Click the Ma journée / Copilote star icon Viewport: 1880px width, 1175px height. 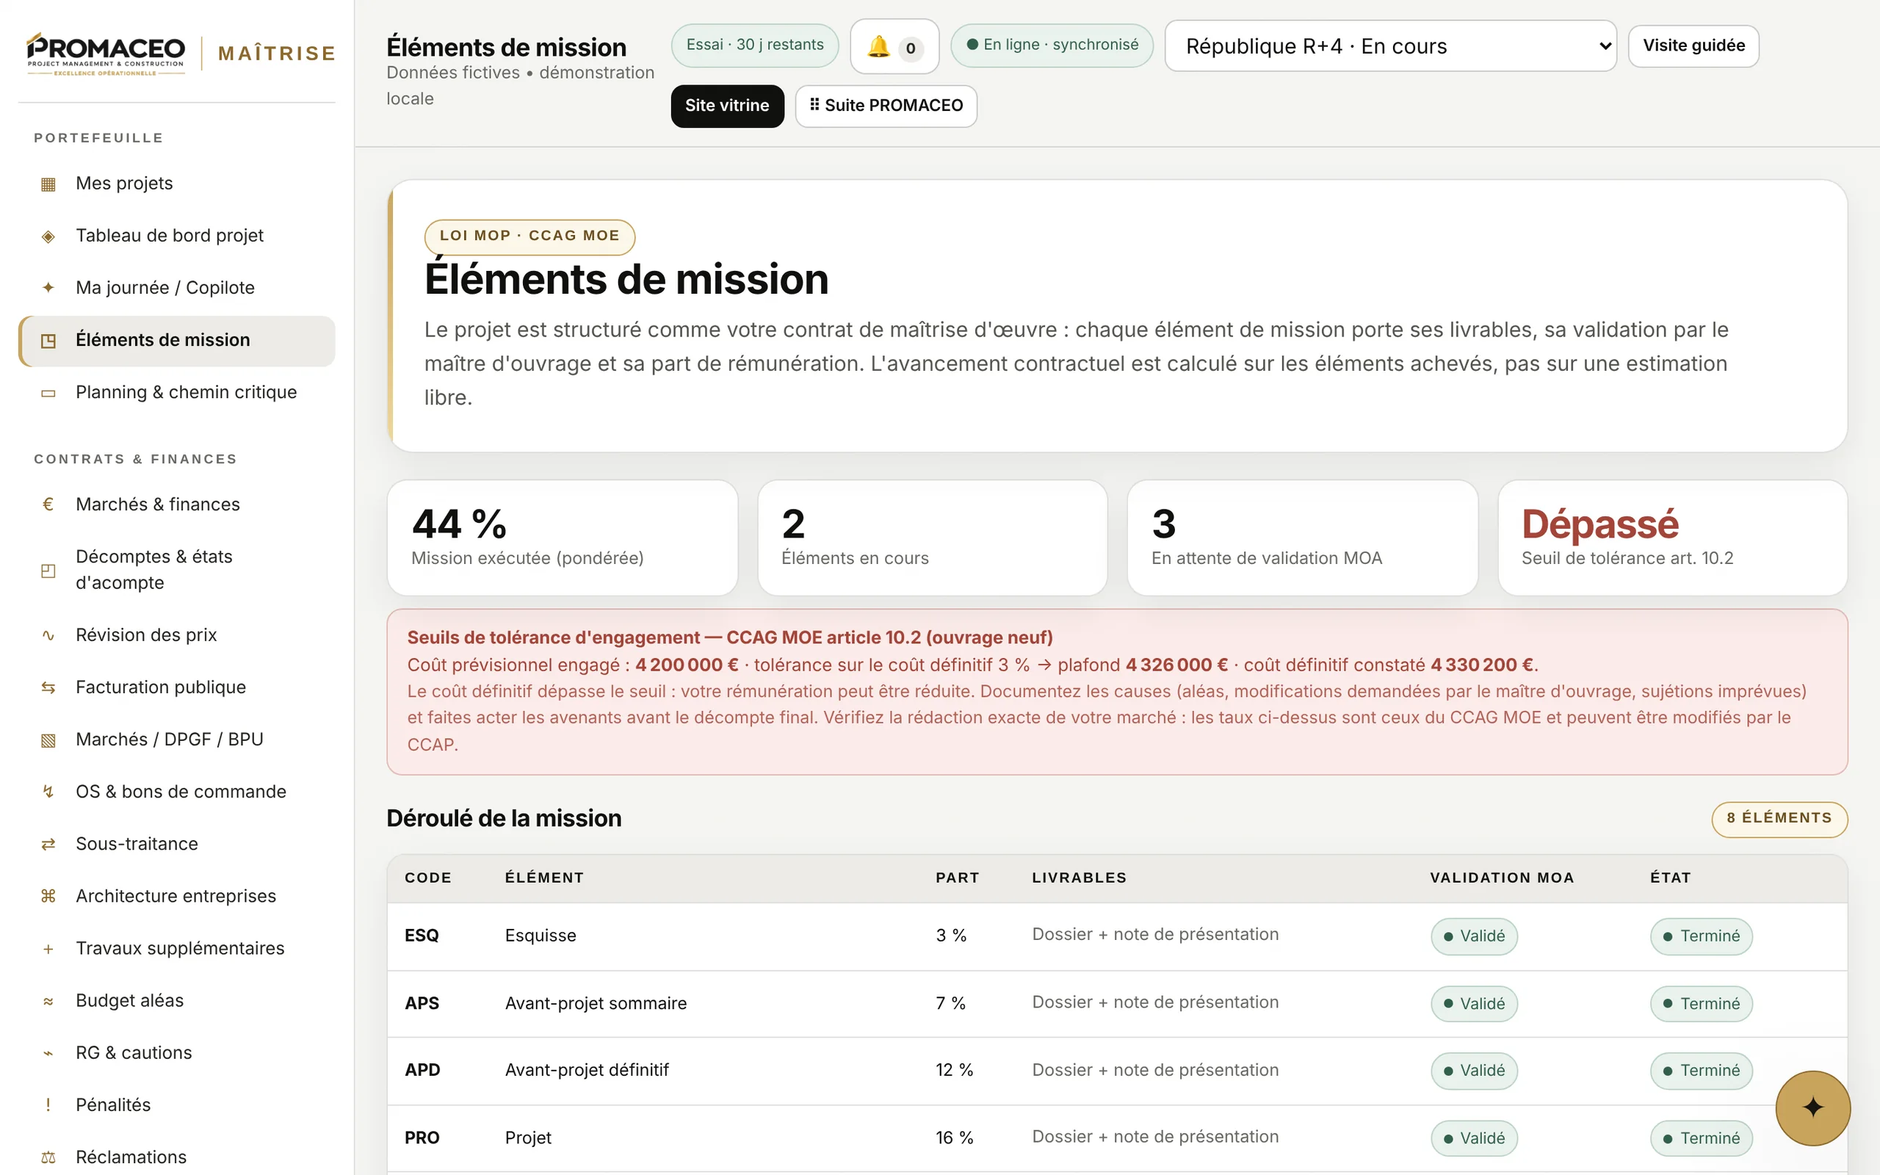(x=48, y=289)
